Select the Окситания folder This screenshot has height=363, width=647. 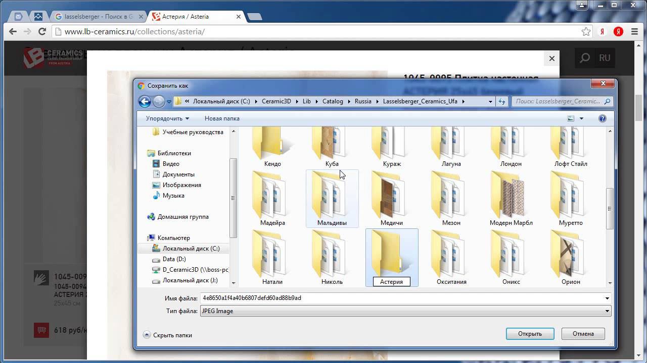[451, 258]
